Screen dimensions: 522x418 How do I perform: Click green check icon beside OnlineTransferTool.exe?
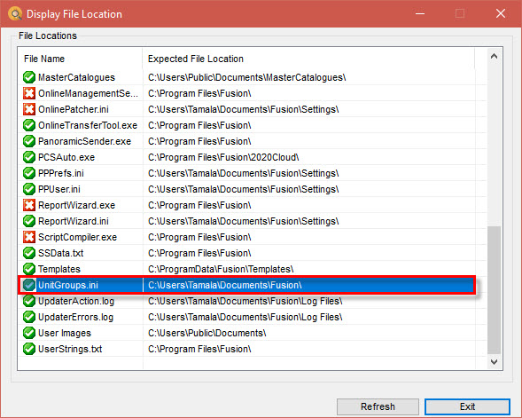29,125
